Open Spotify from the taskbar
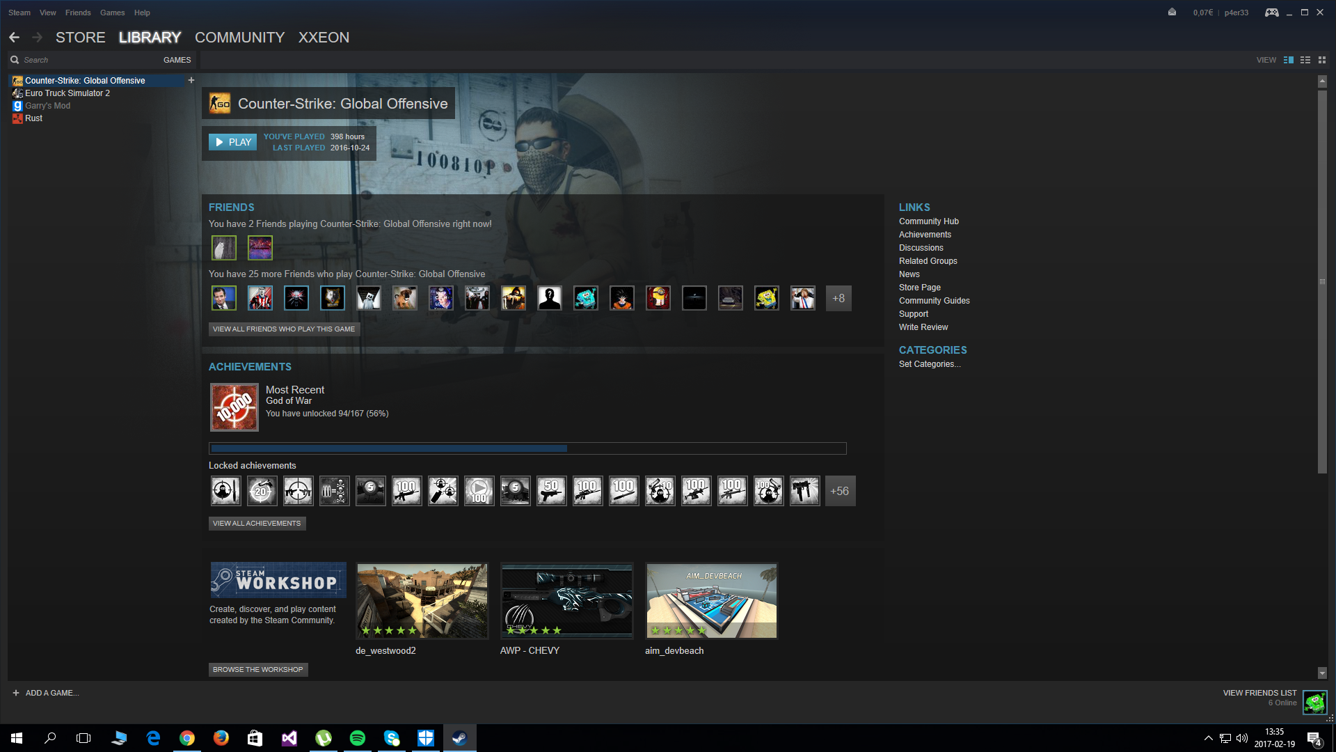The width and height of the screenshot is (1336, 752). 358,738
